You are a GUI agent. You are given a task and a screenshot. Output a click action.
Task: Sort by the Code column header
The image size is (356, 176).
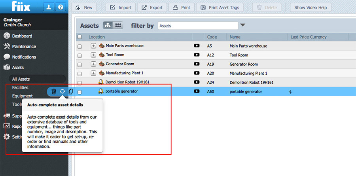pyautogui.click(x=212, y=37)
